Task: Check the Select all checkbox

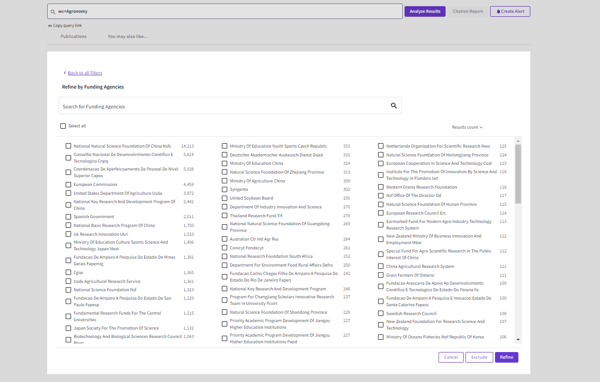Action: click(63, 126)
